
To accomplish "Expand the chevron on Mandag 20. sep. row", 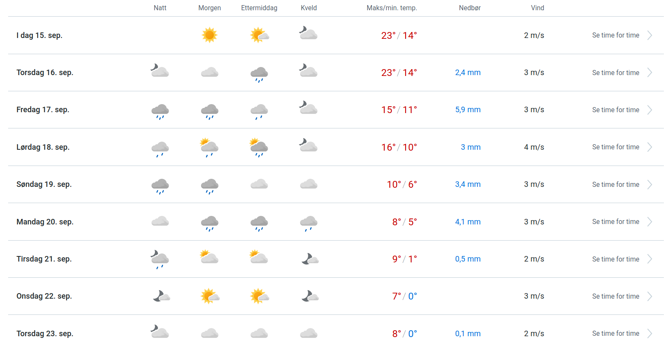I will pos(649,222).
